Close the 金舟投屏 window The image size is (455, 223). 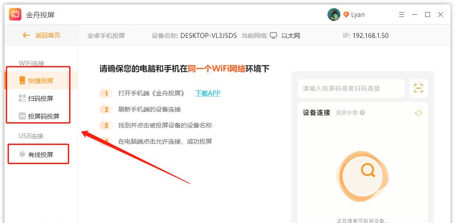coord(440,15)
